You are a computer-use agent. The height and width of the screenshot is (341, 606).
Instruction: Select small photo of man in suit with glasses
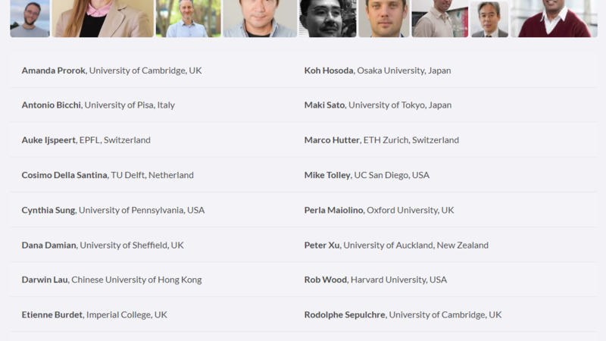tap(489, 19)
